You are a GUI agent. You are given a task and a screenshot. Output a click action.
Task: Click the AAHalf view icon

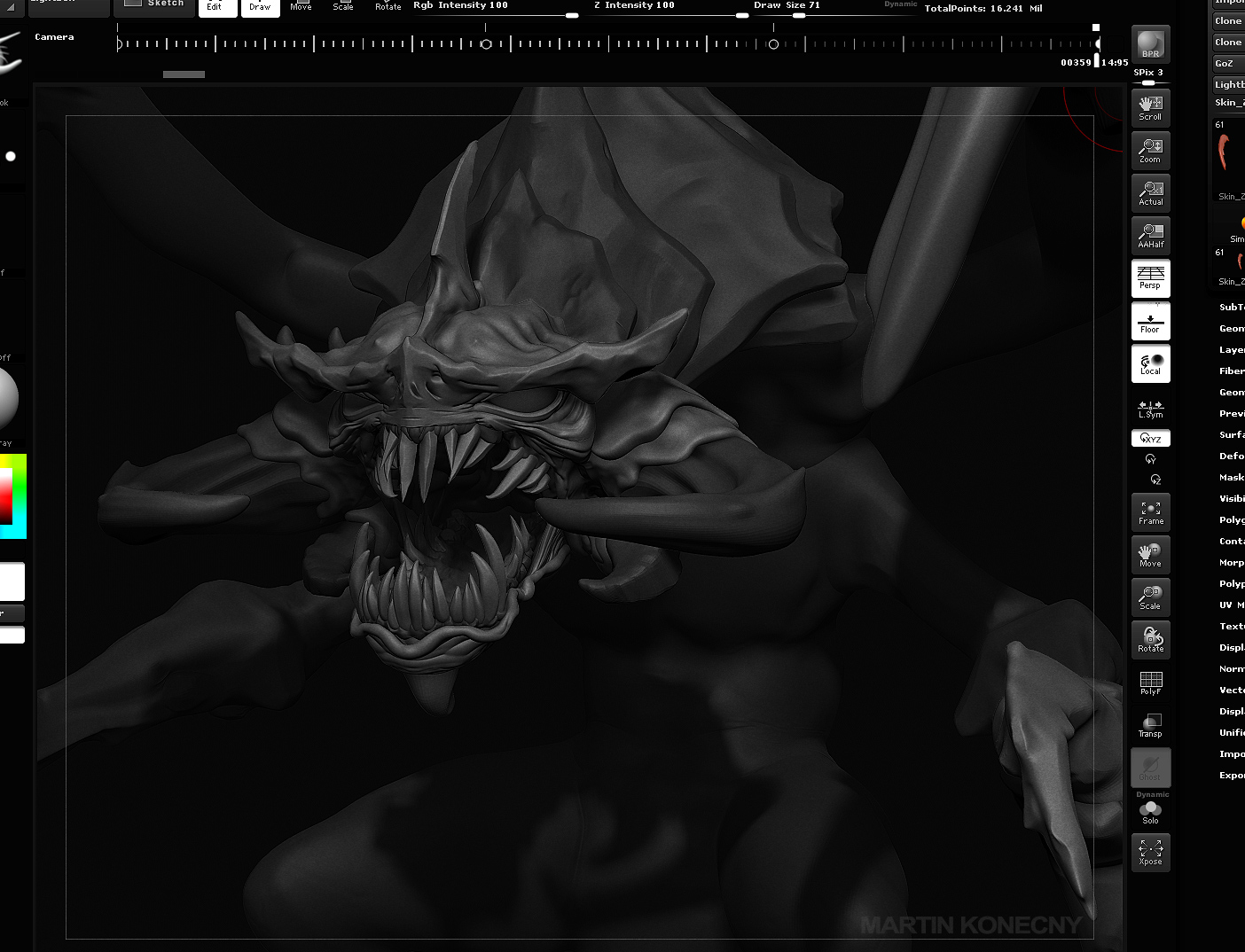(1150, 235)
